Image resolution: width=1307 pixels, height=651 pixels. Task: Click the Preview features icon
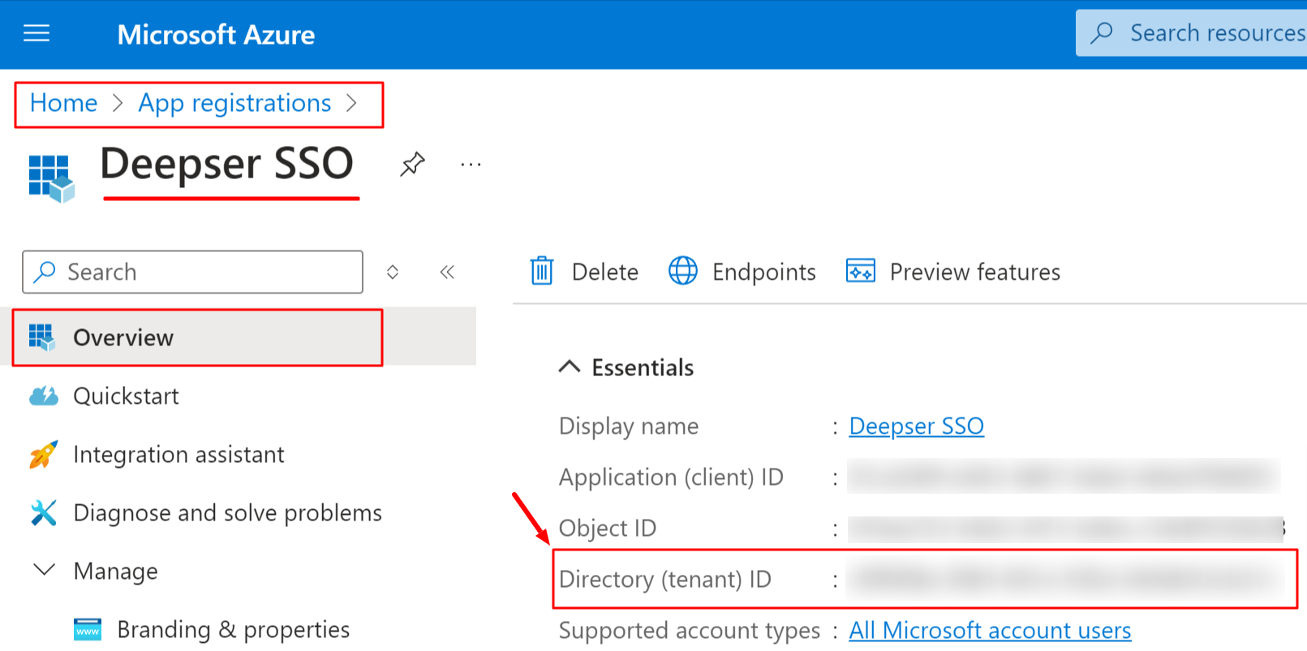(x=861, y=271)
